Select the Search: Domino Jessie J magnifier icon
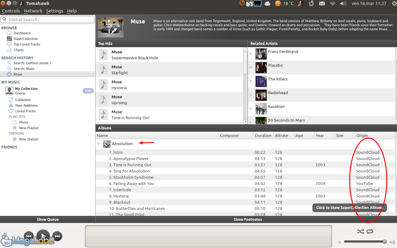The image size is (397, 248). [x=10, y=63]
